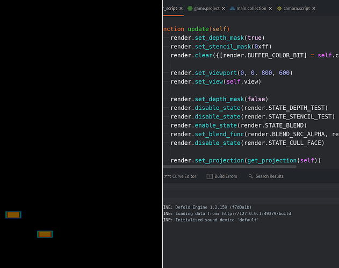Click the 'Loading data from' console line

[x=231, y=213]
